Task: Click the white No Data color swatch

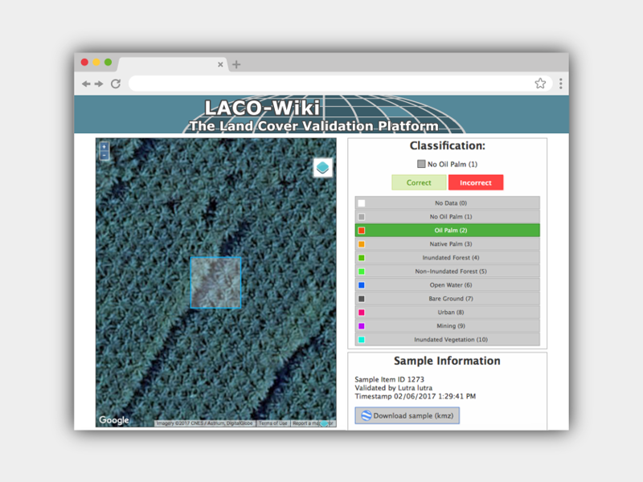Action: [361, 203]
